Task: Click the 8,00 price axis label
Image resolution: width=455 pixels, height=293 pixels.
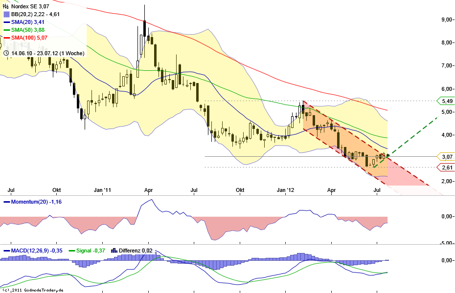Action: (446, 42)
